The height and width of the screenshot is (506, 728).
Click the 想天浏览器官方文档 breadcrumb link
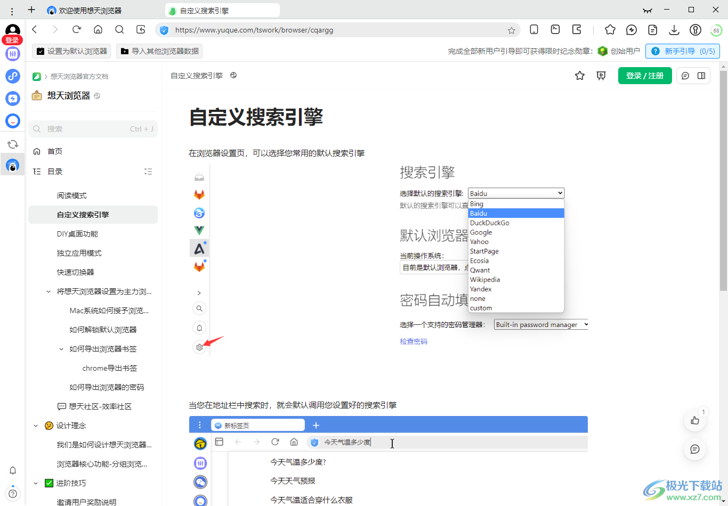coord(79,77)
